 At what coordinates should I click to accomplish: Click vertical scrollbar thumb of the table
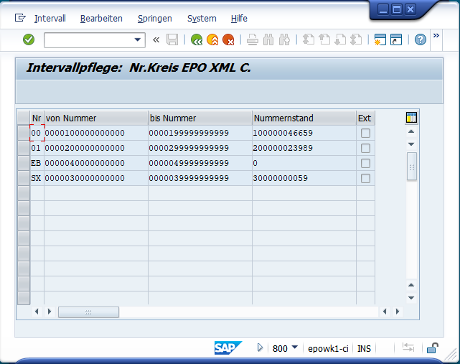(412, 166)
